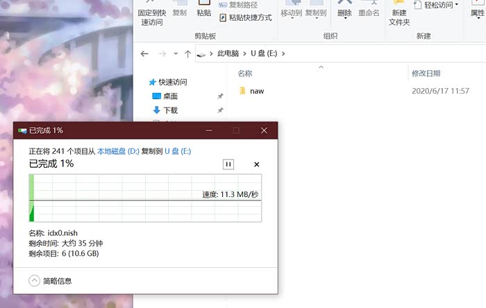The image size is (486, 308).
Task: Click 固定到快速访问 in the ribbon
Action: click(151, 17)
